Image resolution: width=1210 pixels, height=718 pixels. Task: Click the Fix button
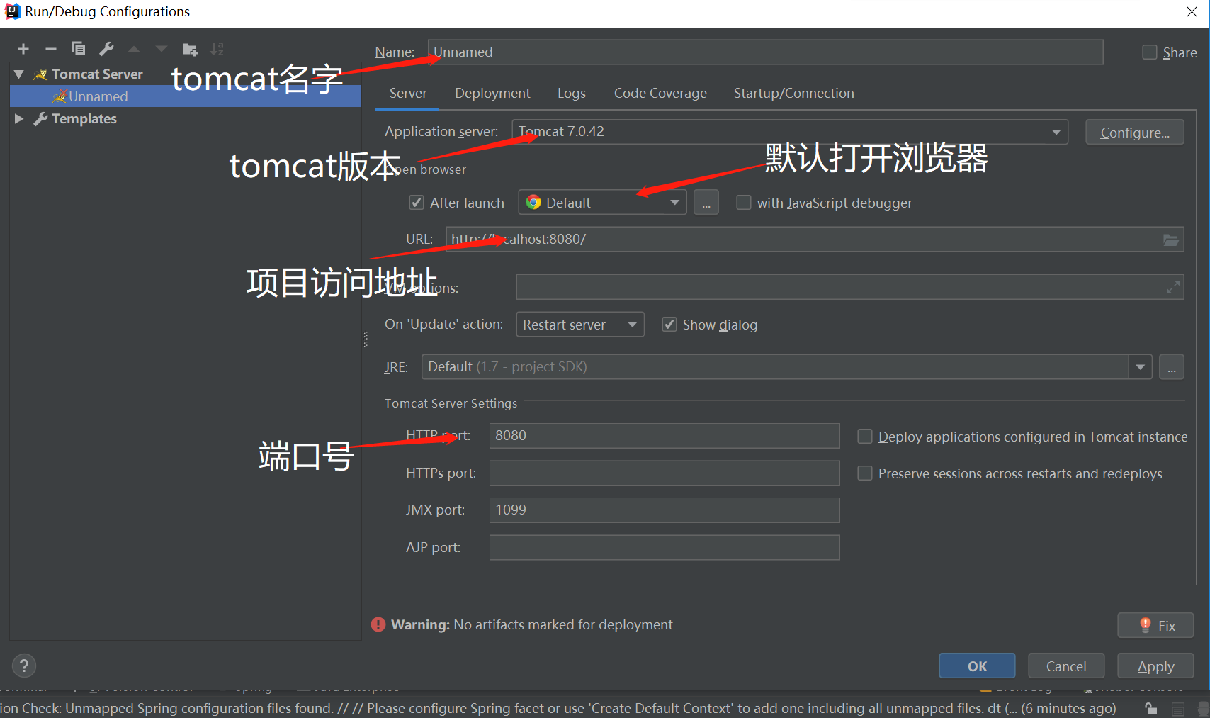pyautogui.click(x=1155, y=626)
